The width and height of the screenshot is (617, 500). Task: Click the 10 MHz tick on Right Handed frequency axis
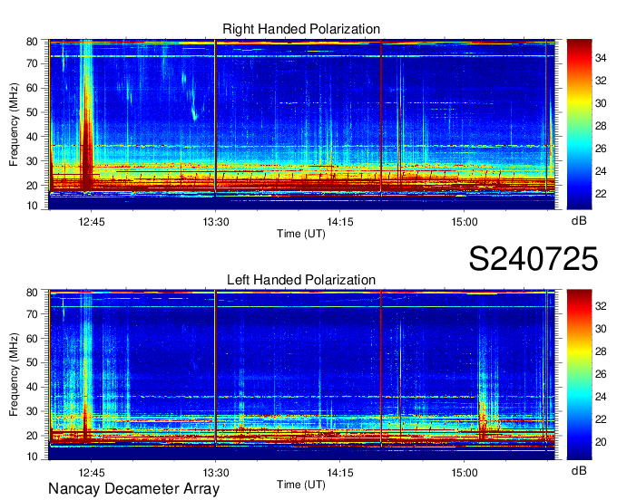(32, 206)
